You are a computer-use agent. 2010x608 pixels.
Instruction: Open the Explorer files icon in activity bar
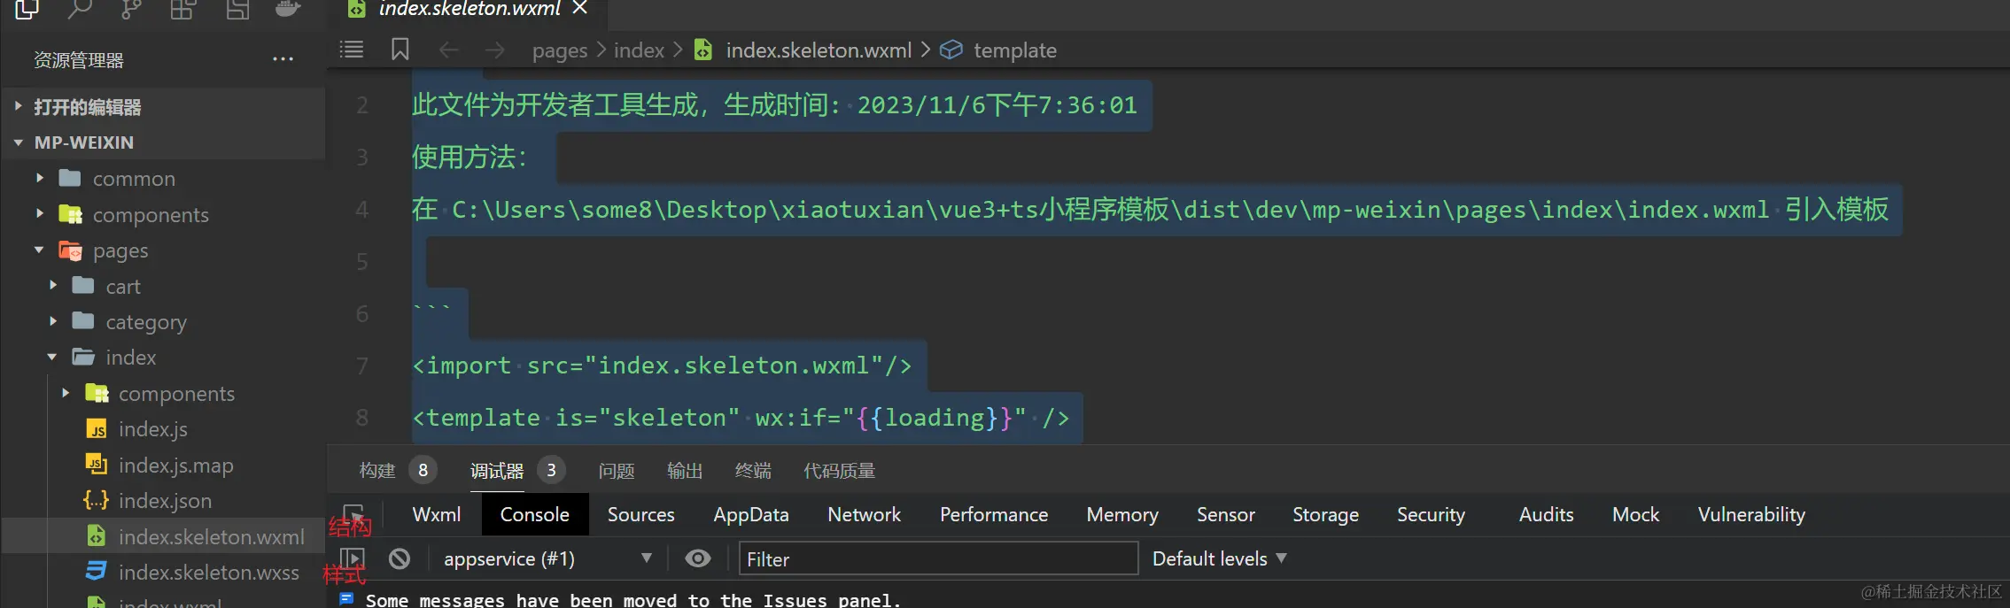click(x=27, y=9)
